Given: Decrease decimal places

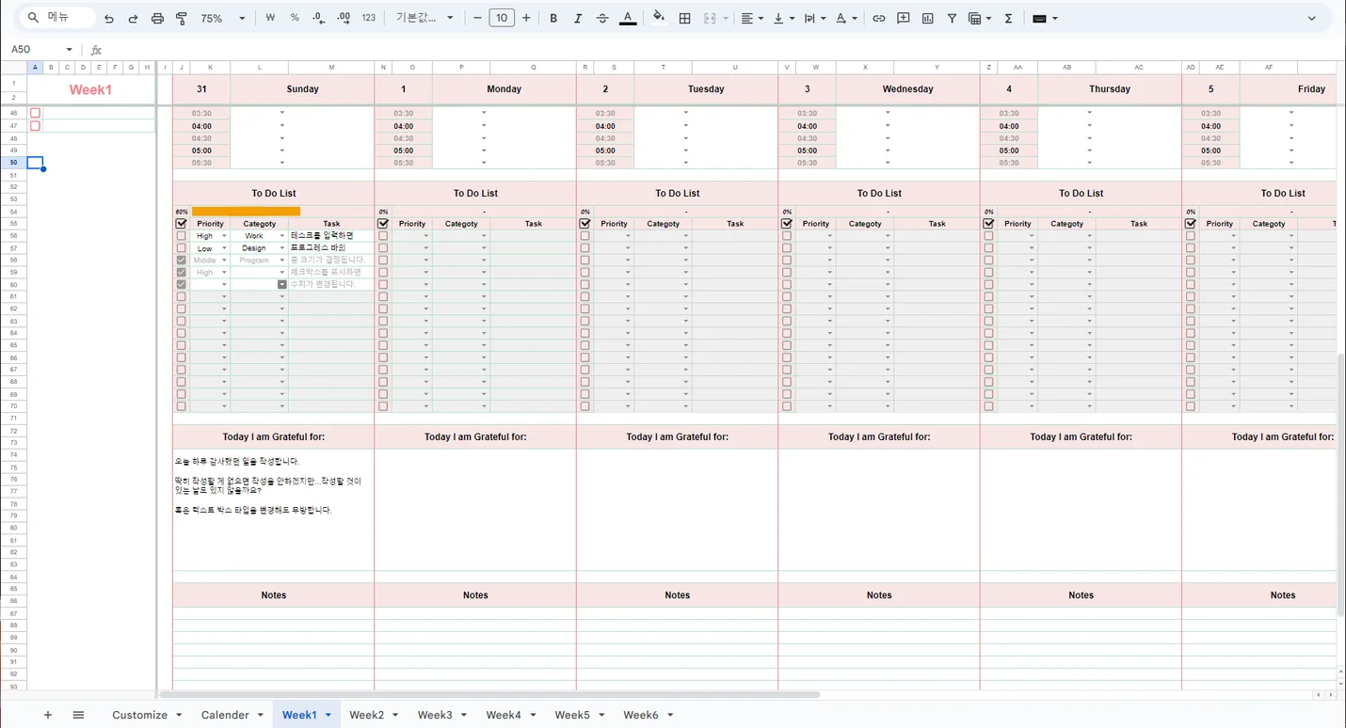Looking at the screenshot, I should [319, 18].
